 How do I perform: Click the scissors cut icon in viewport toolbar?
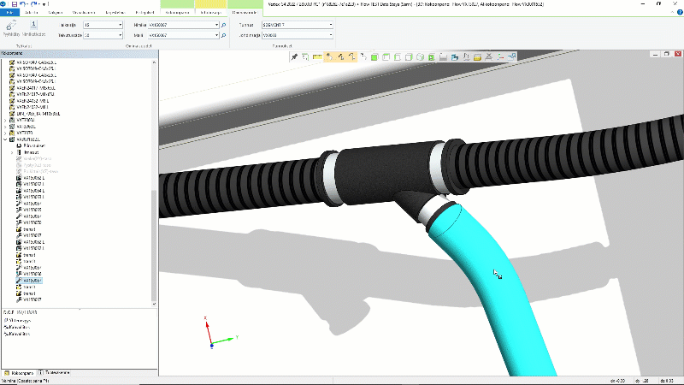click(x=488, y=56)
